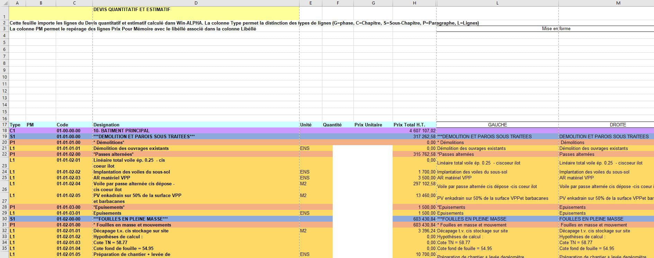654x258 pixels.
Task: Click the 'DROITE' header cell
Action: [618, 125]
